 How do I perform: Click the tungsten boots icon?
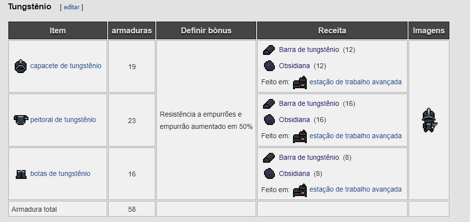click(21, 173)
